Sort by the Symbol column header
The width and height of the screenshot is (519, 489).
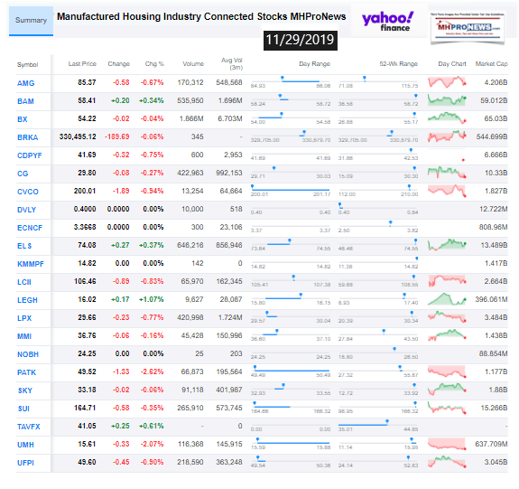[x=27, y=65]
